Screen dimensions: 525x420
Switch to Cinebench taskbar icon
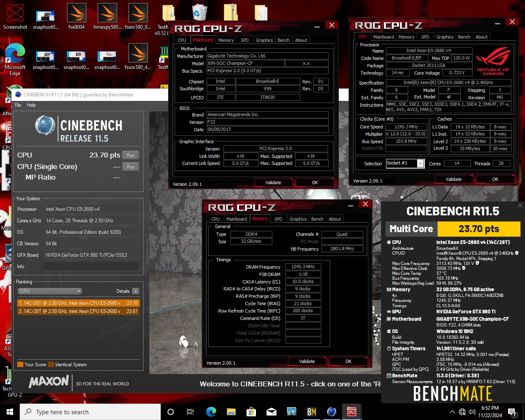(332, 412)
